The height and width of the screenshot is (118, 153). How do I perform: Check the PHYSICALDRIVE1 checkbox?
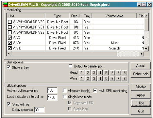click(x=10, y=27)
